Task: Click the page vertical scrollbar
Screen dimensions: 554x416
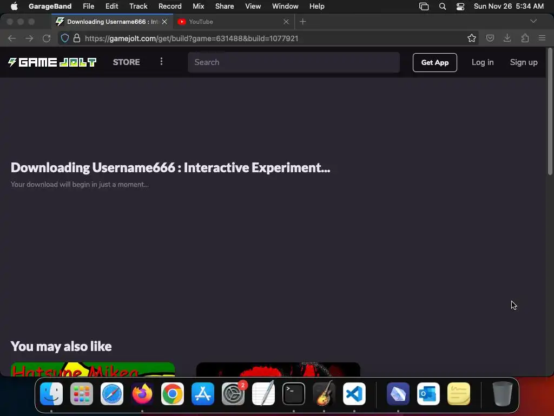Action: [x=550, y=111]
